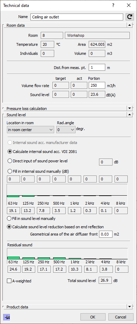
Task: Click the pin icon at bottom left
Action: [x=7, y=317]
